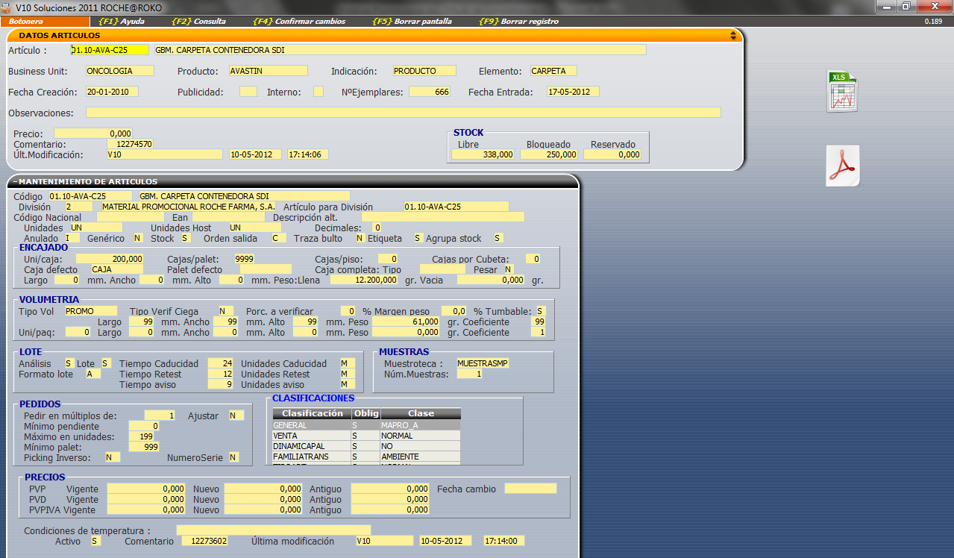Image resolution: width=954 pixels, height=558 pixels.
Task: Click the XLS Excel export icon
Action: click(841, 91)
